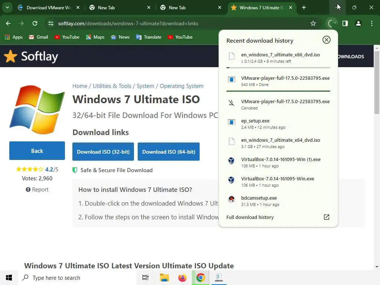Image resolution: width=380 pixels, height=285 pixels.
Task: Open the browser side panel
Action: (x=345, y=23)
